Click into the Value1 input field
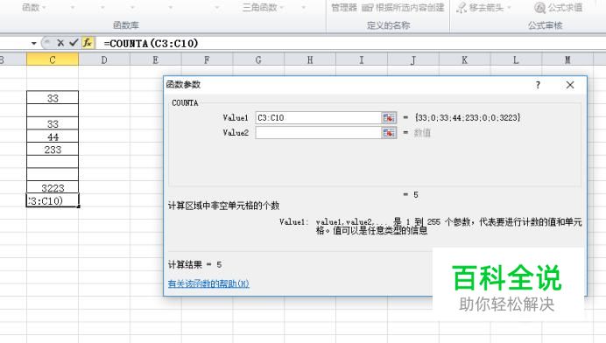 pyautogui.click(x=318, y=118)
